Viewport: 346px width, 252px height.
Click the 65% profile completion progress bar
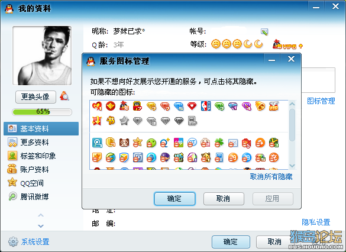click(42, 112)
